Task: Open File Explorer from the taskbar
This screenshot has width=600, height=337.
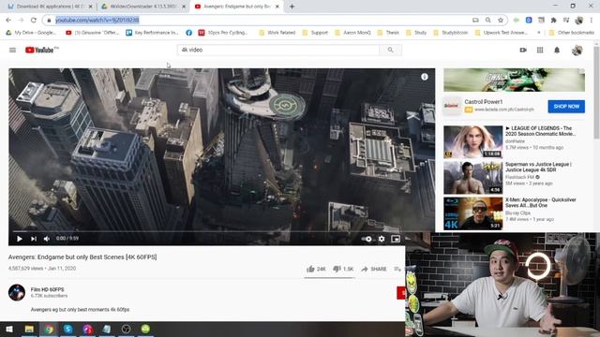Action: (29, 329)
